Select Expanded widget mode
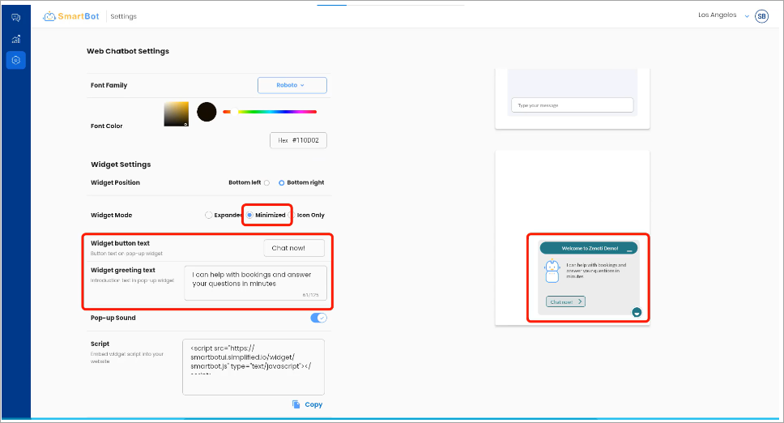Viewport: 784px width, 423px height. (208, 215)
